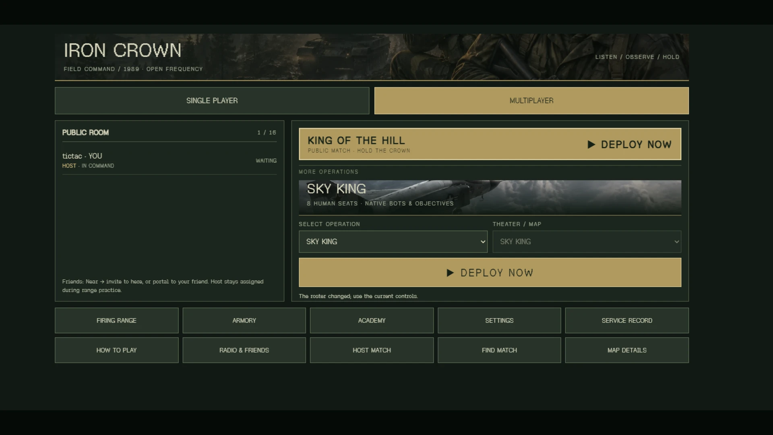Click the Friends invite hint text
Screen dimensions: 773x435
click(163, 286)
